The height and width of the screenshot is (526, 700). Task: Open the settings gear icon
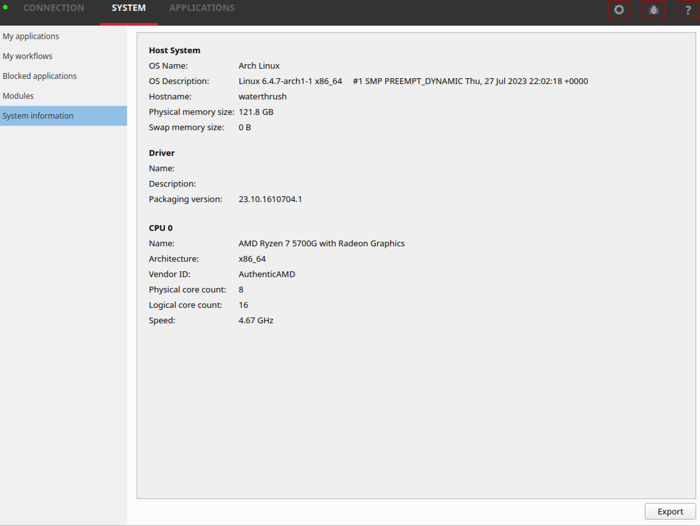tap(619, 10)
